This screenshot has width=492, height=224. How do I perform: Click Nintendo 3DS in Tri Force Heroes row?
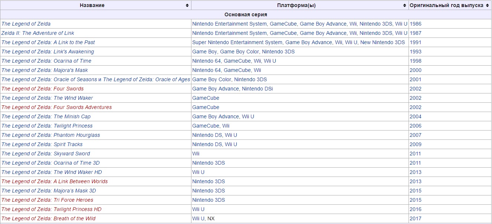(209, 200)
